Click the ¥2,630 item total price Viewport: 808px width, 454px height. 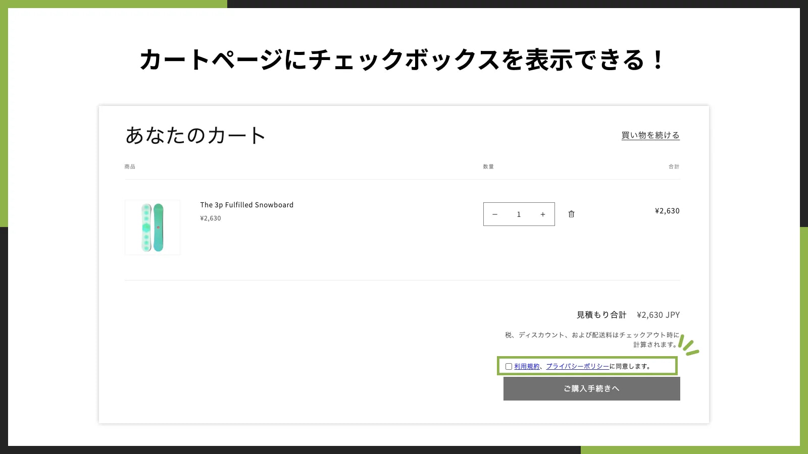coord(667,211)
